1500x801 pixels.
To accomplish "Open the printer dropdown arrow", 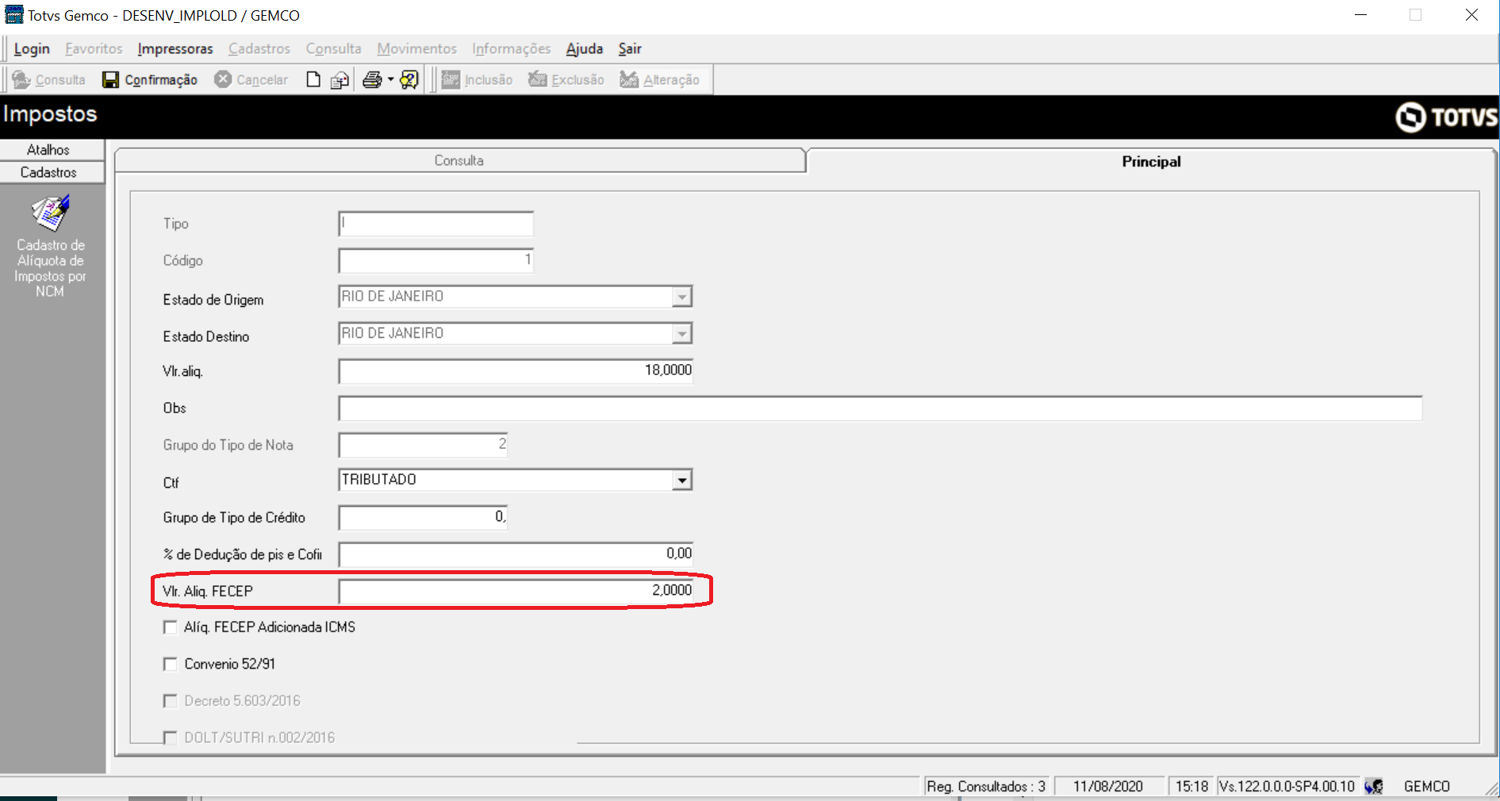I will (390, 79).
